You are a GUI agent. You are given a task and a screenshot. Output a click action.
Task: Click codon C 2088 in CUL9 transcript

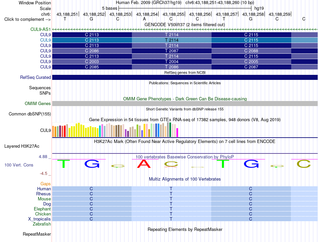pyautogui.click(x=251, y=51)
